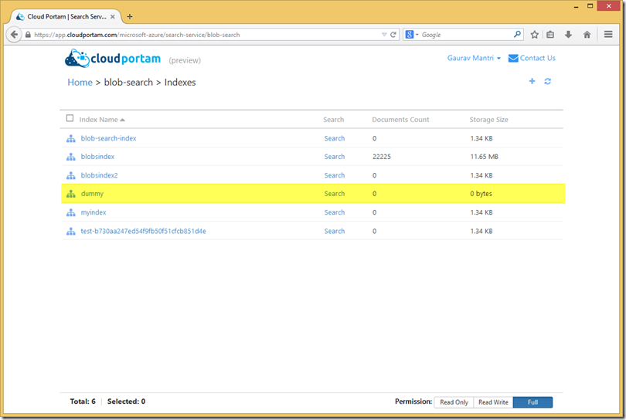Viewport: 626px width, 420px height.
Task: Click Search for the blobsindex2 row
Action: tap(335, 175)
